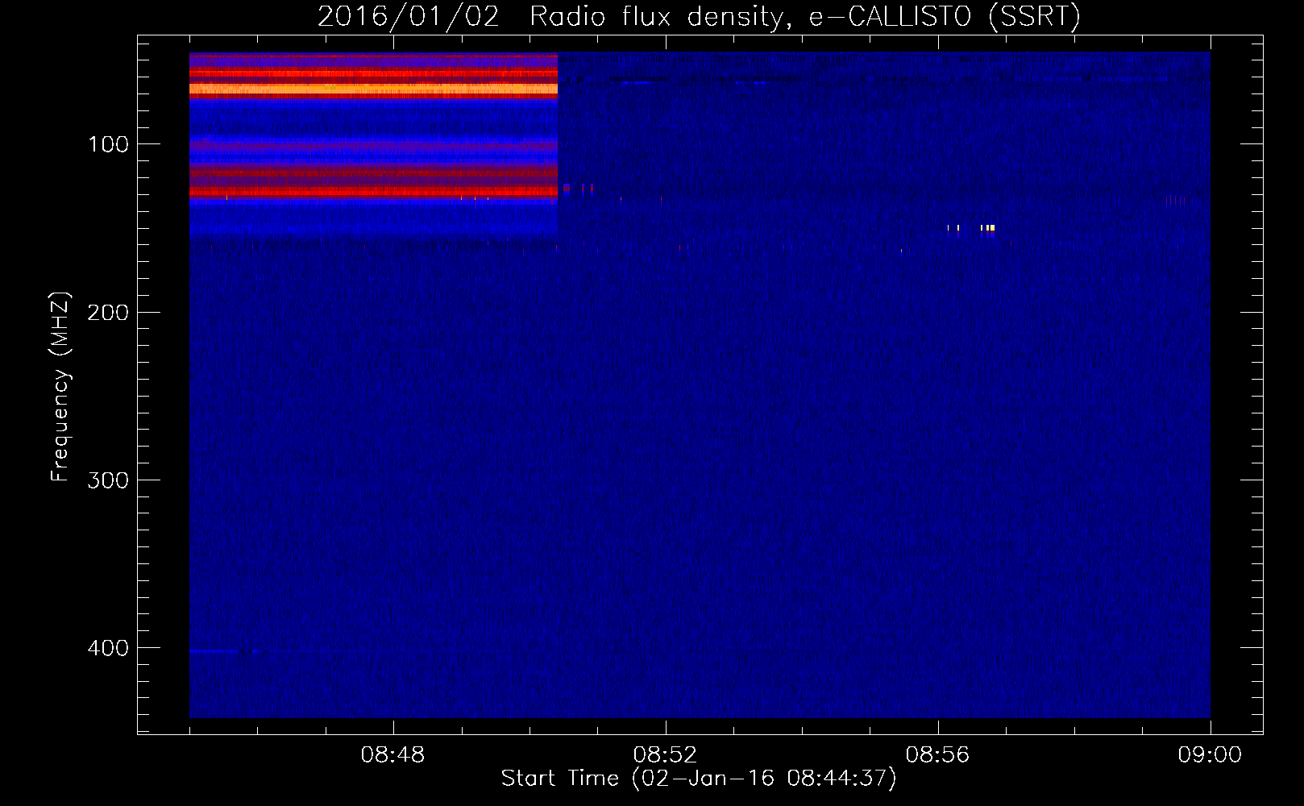Click the 100 frequency tick label
Viewport: 1304px width, 806px height.
point(109,144)
